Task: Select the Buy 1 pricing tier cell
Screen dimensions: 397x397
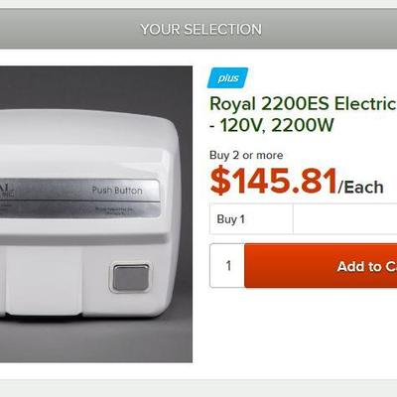Action: 251,219
